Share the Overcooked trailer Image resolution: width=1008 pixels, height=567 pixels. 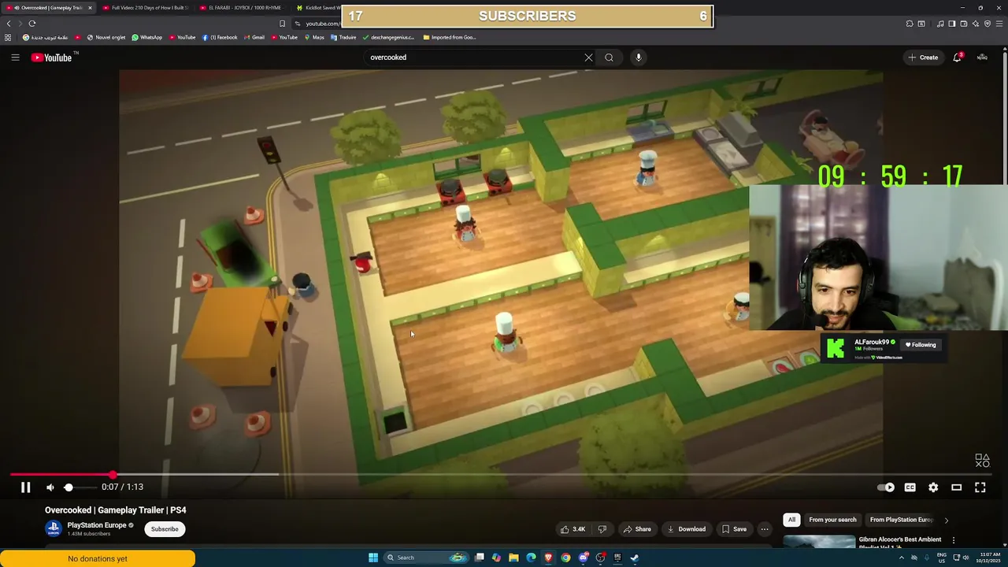click(638, 529)
